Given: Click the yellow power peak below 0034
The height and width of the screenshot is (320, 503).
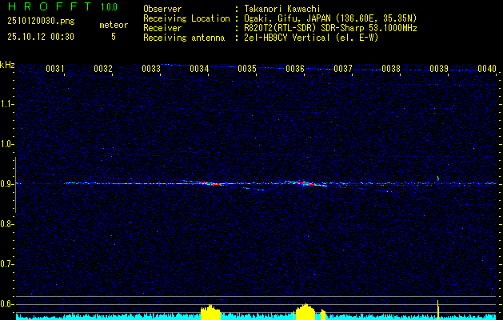Looking at the screenshot, I should tap(210, 312).
